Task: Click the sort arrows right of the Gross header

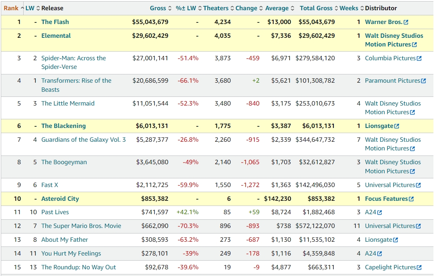Action: point(170,8)
